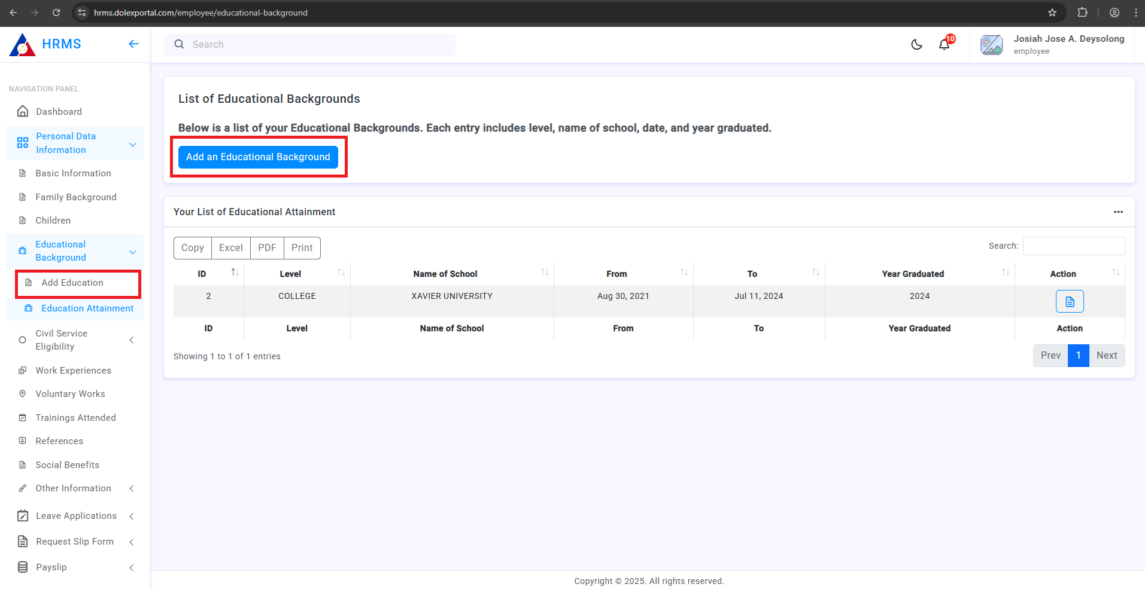Open the browser extensions puzzle icon
The height and width of the screenshot is (590, 1145).
pos(1082,13)
